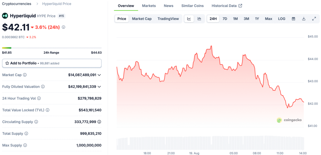
Task: Select the 24H time range
Action: [x=213, y=19]
